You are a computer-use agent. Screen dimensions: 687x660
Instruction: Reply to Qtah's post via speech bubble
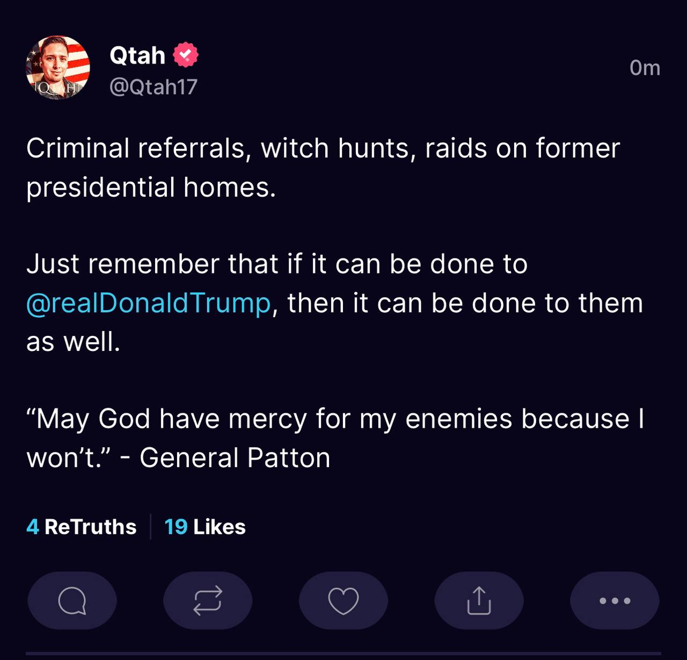click(x=72, y=600)
